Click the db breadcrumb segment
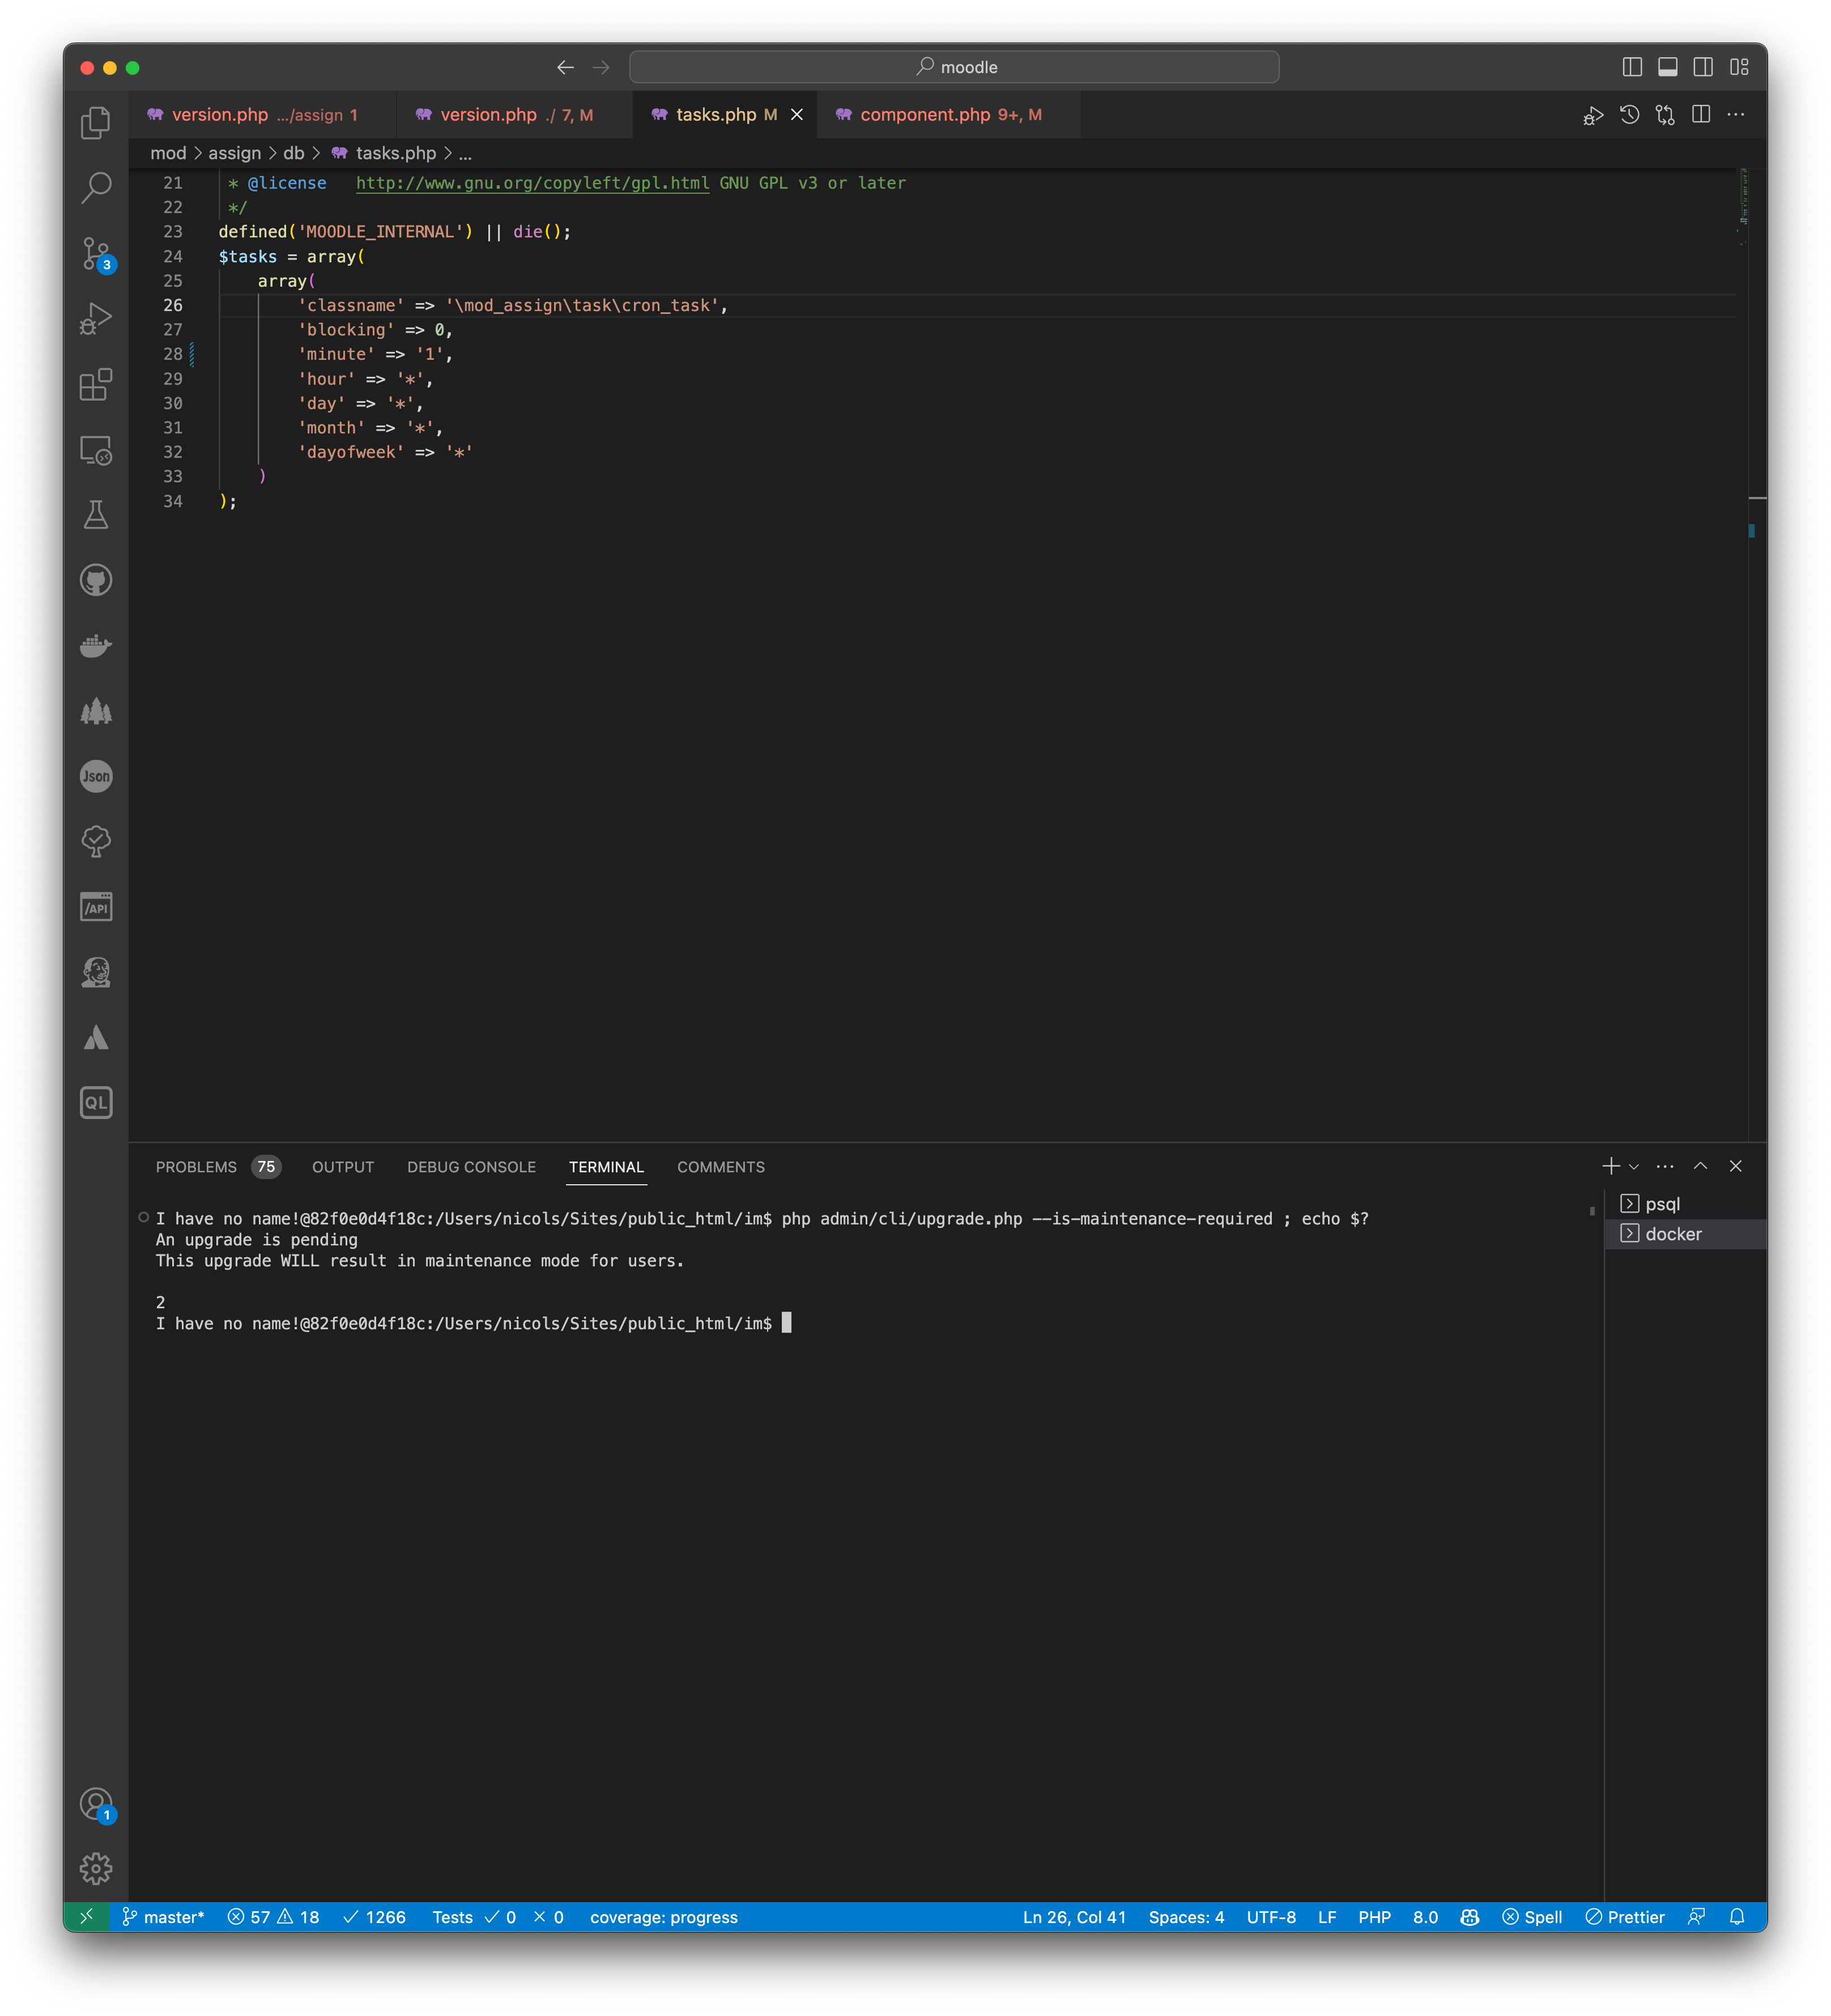The image size is (1831, 2016). 293,153
